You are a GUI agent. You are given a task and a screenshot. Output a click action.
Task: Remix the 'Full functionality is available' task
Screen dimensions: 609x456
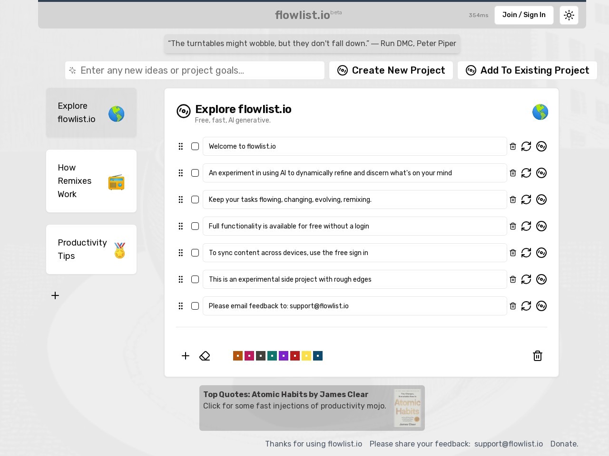click(x=541, y=226)
